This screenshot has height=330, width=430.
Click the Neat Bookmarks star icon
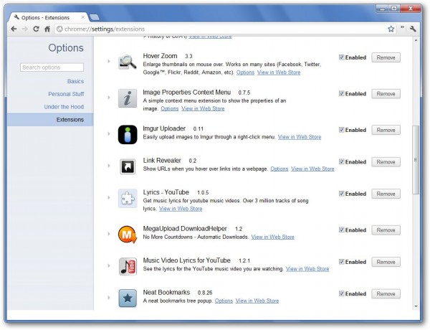click(128, 298)
